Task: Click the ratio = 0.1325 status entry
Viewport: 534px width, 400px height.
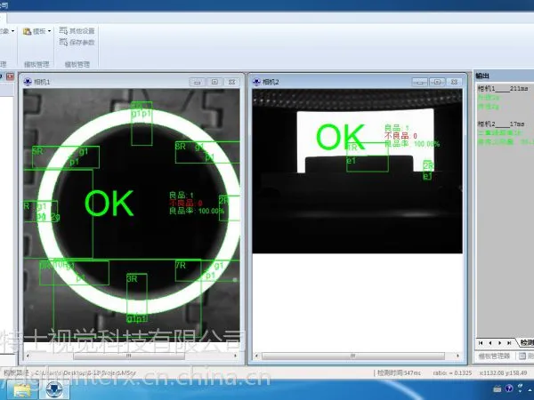Action: click(453, 373)
